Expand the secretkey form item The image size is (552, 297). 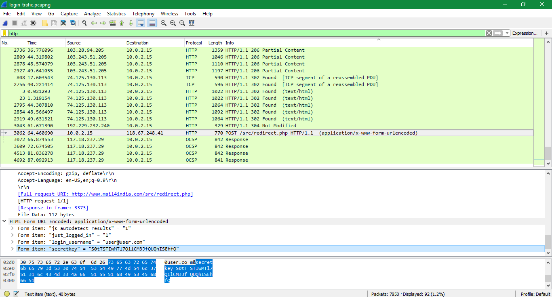(x=12, y=249)
